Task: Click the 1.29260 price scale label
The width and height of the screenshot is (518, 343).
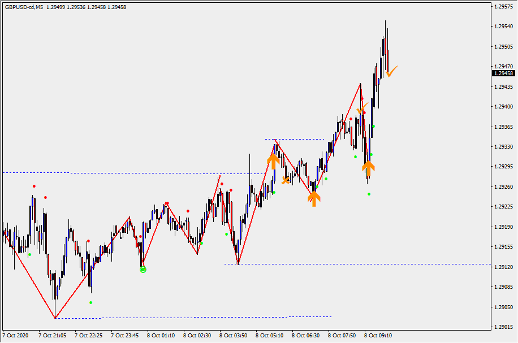Action: coord(503,187)
